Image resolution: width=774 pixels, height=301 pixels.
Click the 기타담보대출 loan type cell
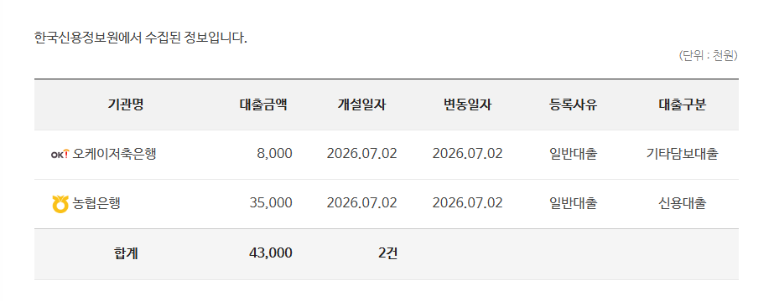point(683,154)
